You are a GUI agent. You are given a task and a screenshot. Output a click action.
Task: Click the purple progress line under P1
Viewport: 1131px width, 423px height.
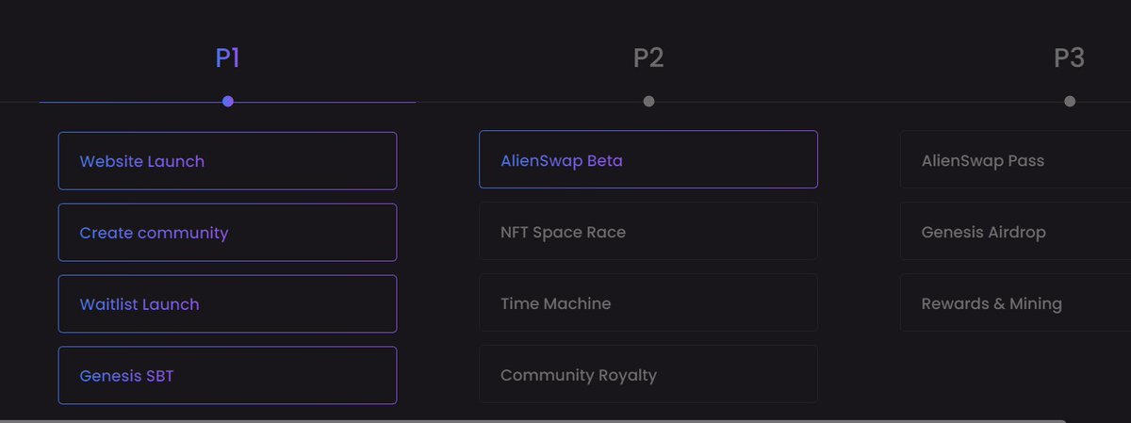tap(227, 102)
